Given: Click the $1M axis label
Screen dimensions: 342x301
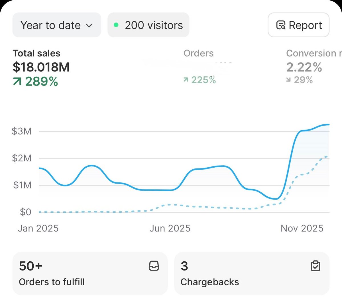Looking at the screenshot, I should (22, 185).
